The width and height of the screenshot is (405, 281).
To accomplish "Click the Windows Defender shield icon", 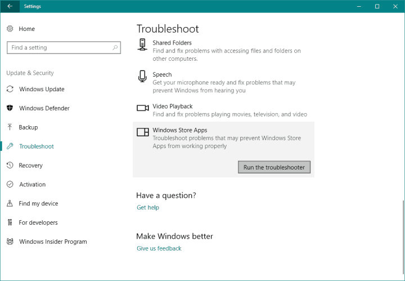I will [x=10, y=108].
